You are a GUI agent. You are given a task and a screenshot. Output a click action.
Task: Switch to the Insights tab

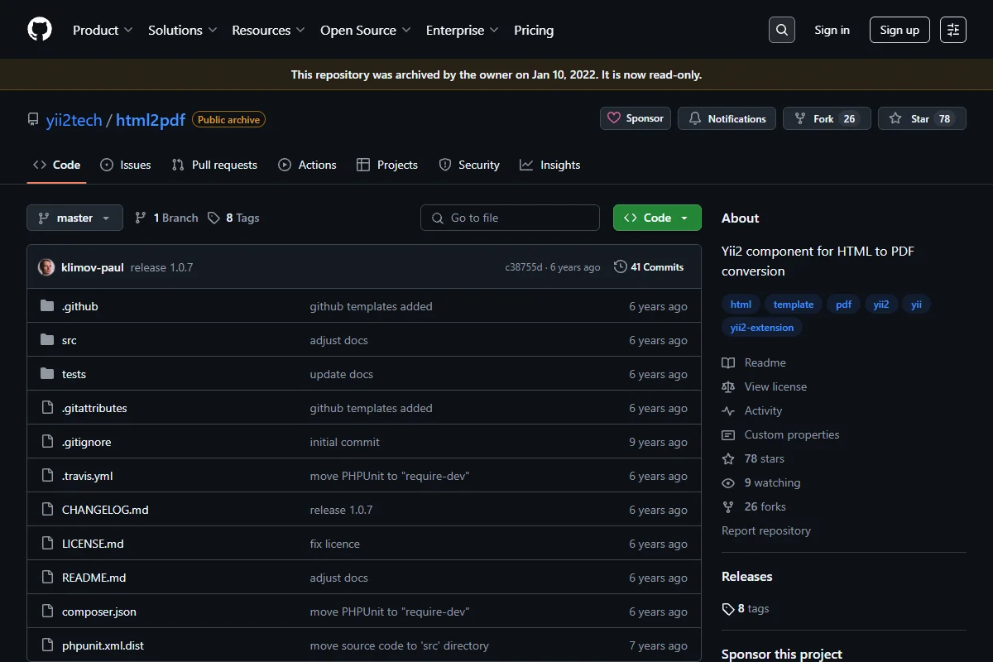click(x=550, y=165)
